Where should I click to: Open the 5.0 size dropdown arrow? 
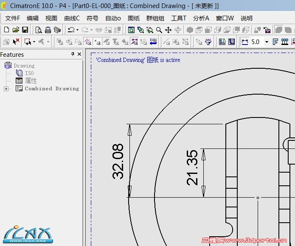coord(267,42)
